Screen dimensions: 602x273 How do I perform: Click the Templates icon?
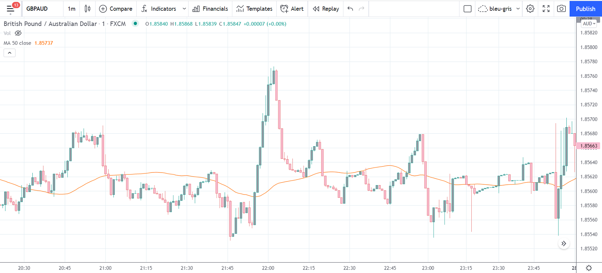pyautogui.click(x=240, y=9)
